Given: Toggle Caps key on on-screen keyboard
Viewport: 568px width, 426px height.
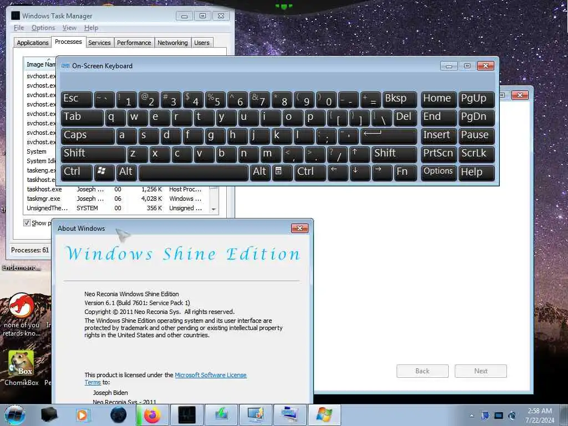Looking at the screenshot, I should (x=88, y=136).
